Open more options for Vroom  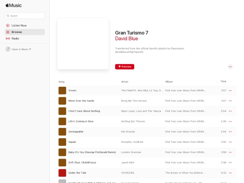230,90
